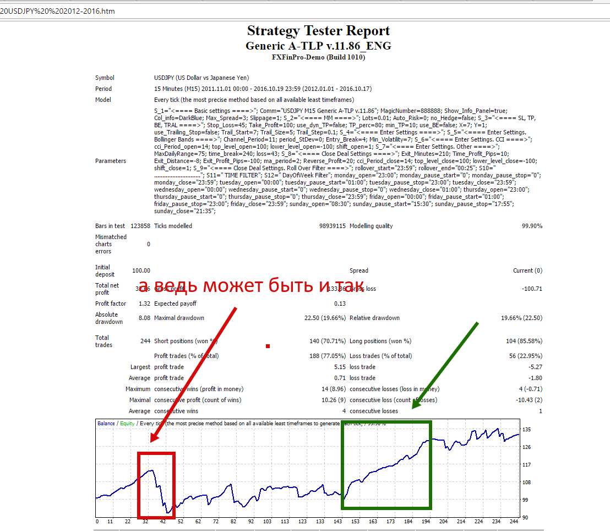Select maximal consecutive loss value '-10.43 (2)'
The image size is (610, 531).
pyautogui.click(x=529, y=400)
